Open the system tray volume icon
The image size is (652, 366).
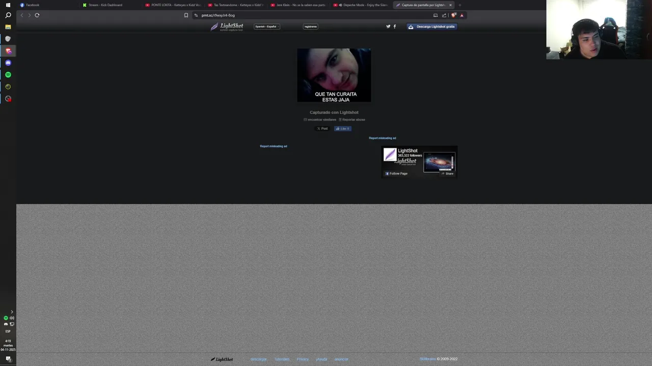coord(12,318)
